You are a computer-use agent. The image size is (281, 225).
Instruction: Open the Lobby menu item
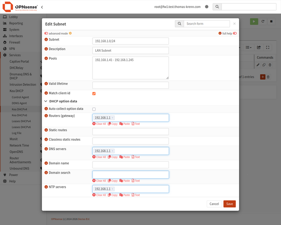pyautogui.click(x=13, y=17)
